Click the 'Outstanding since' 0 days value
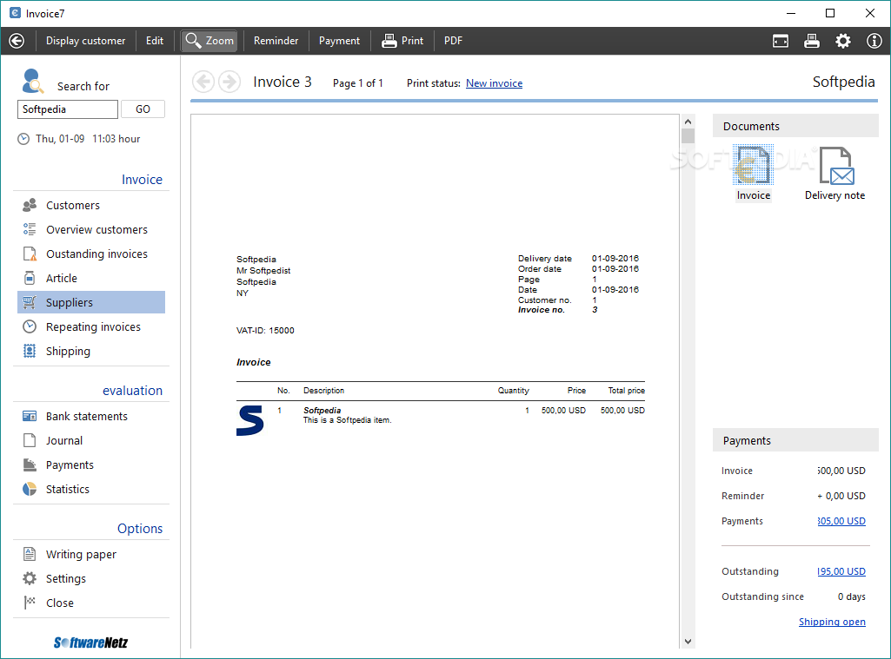The height and width of the screenshot is (659, 891). [x=851, y=596]
